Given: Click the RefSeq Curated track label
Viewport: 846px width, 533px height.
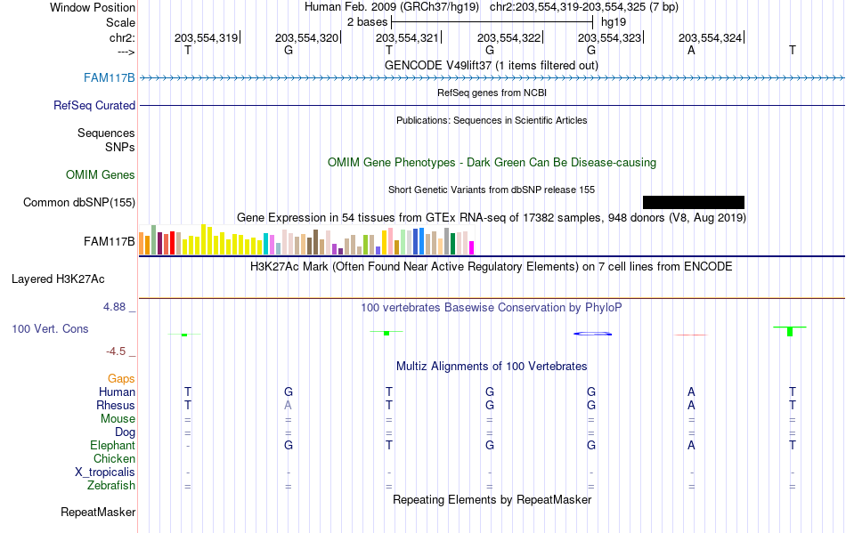Looking at the screenshot, I should pyautogui.click(x=94, y=106).
